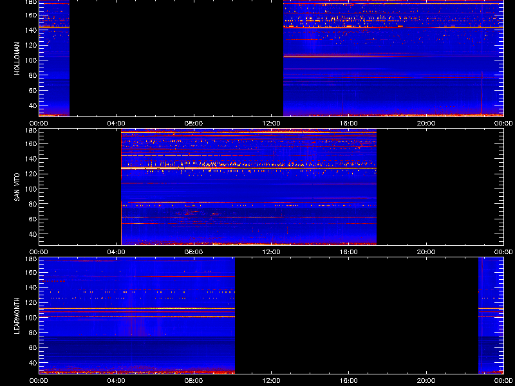Pick the 20:00 time label below Learmonth panel
Viewport: 515px width, 386px height.
coord(426,381)
